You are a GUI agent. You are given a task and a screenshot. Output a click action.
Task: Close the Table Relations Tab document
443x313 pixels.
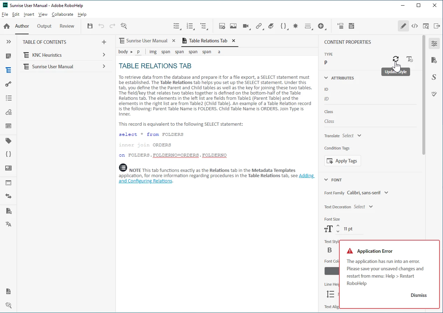pos(234,41)
